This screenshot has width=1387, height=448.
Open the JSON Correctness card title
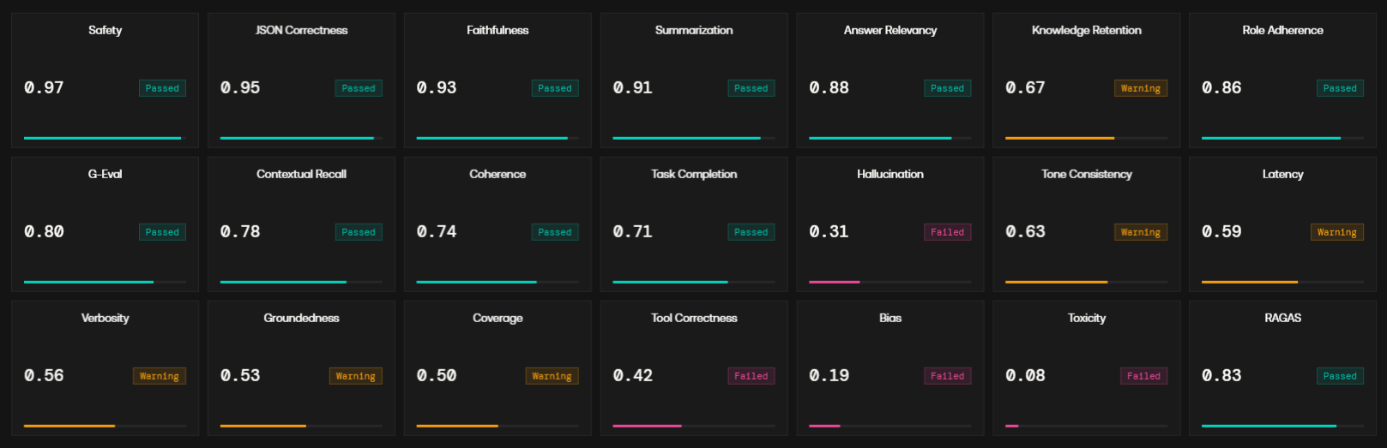tap(301, 30)
